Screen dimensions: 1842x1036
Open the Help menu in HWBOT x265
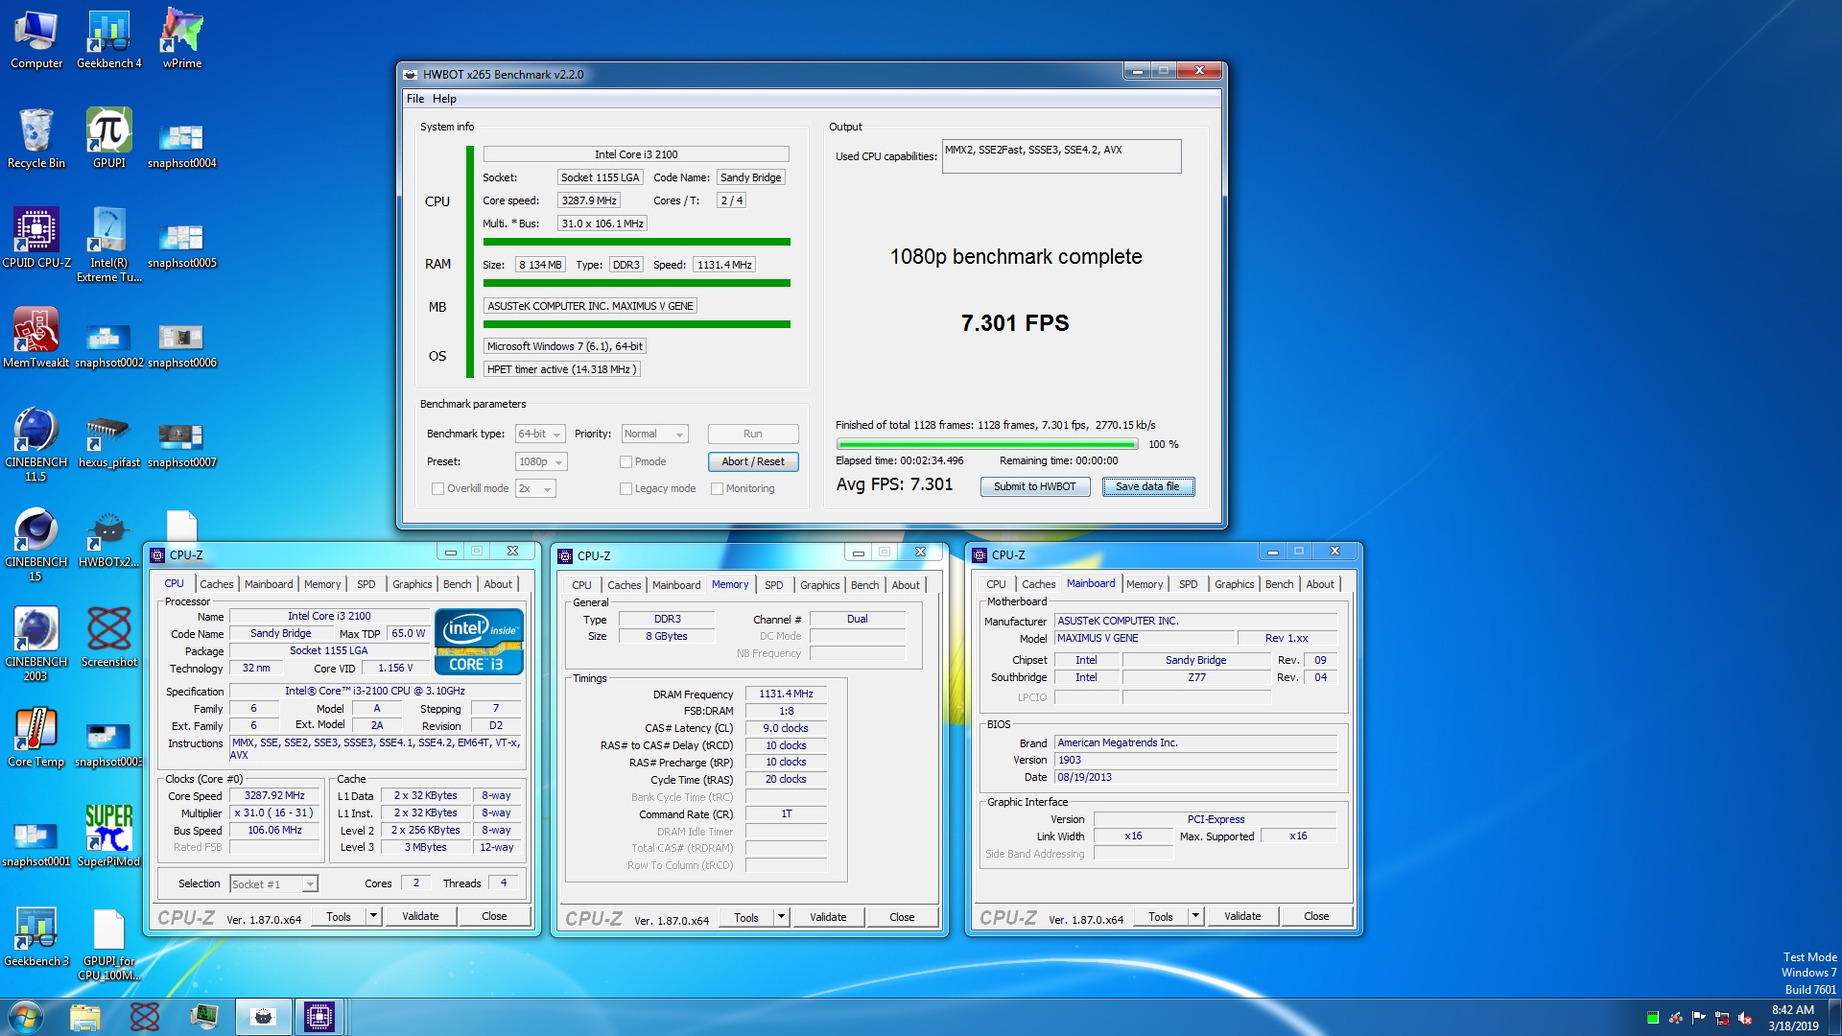444,99
